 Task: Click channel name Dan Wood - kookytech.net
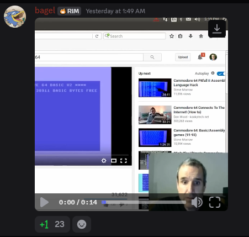click(x=191, y=117)
